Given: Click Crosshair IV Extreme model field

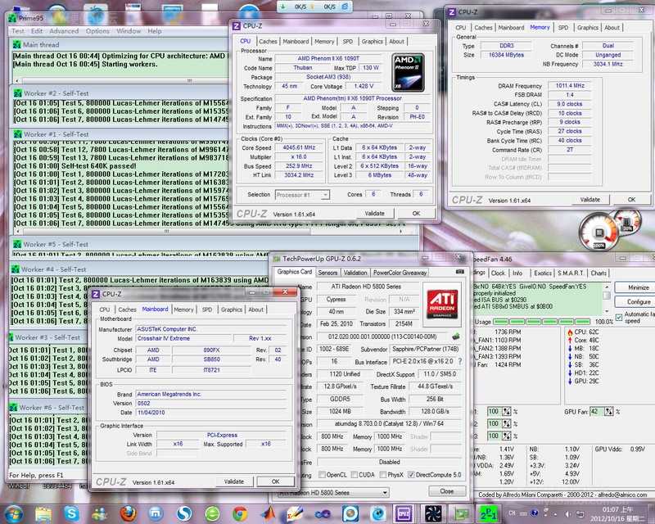Looking at the screenshot, I should click(184, 338).
